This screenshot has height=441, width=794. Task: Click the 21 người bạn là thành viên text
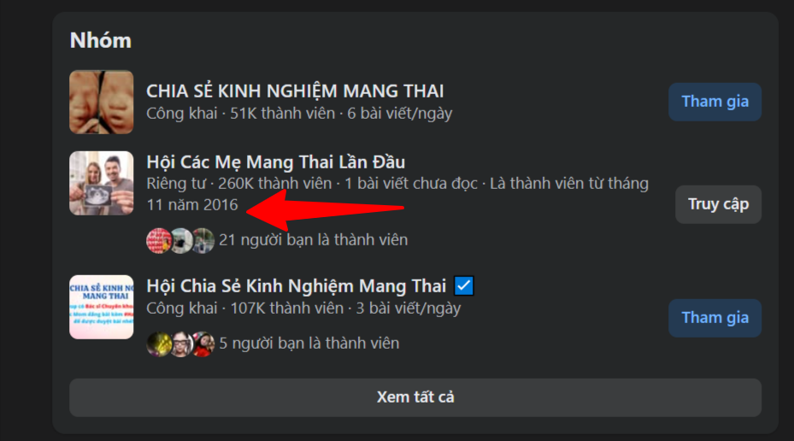[x=313, y=240]
